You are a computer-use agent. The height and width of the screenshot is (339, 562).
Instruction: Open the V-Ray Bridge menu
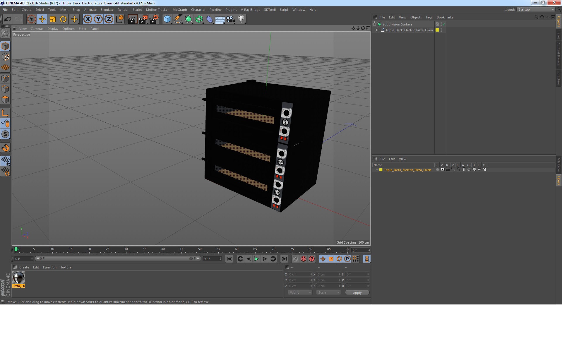[250, 10]
